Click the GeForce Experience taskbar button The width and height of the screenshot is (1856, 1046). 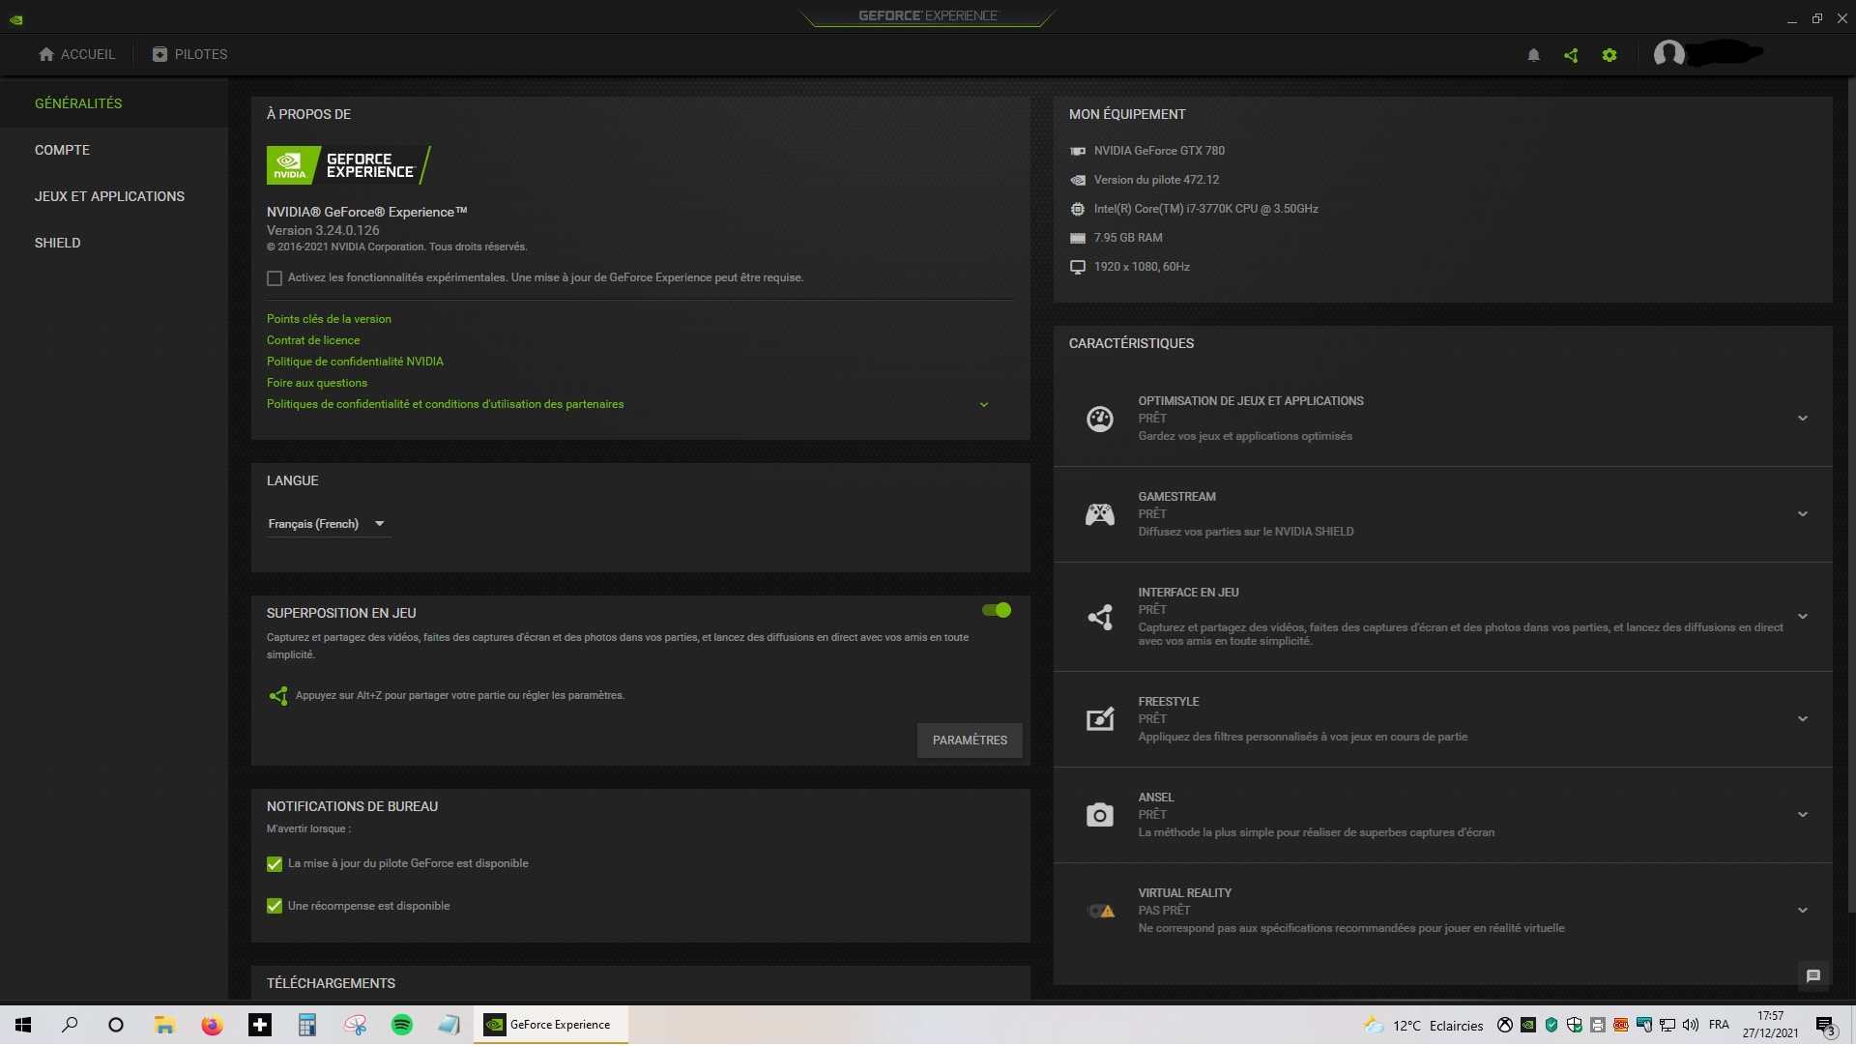551,1026
